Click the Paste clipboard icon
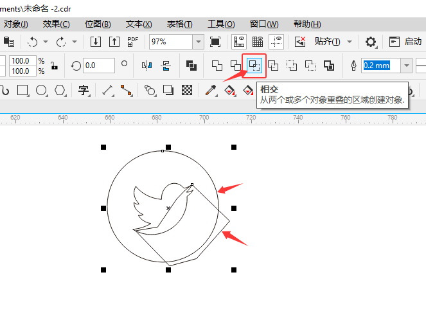 click(x=9, y=42)
